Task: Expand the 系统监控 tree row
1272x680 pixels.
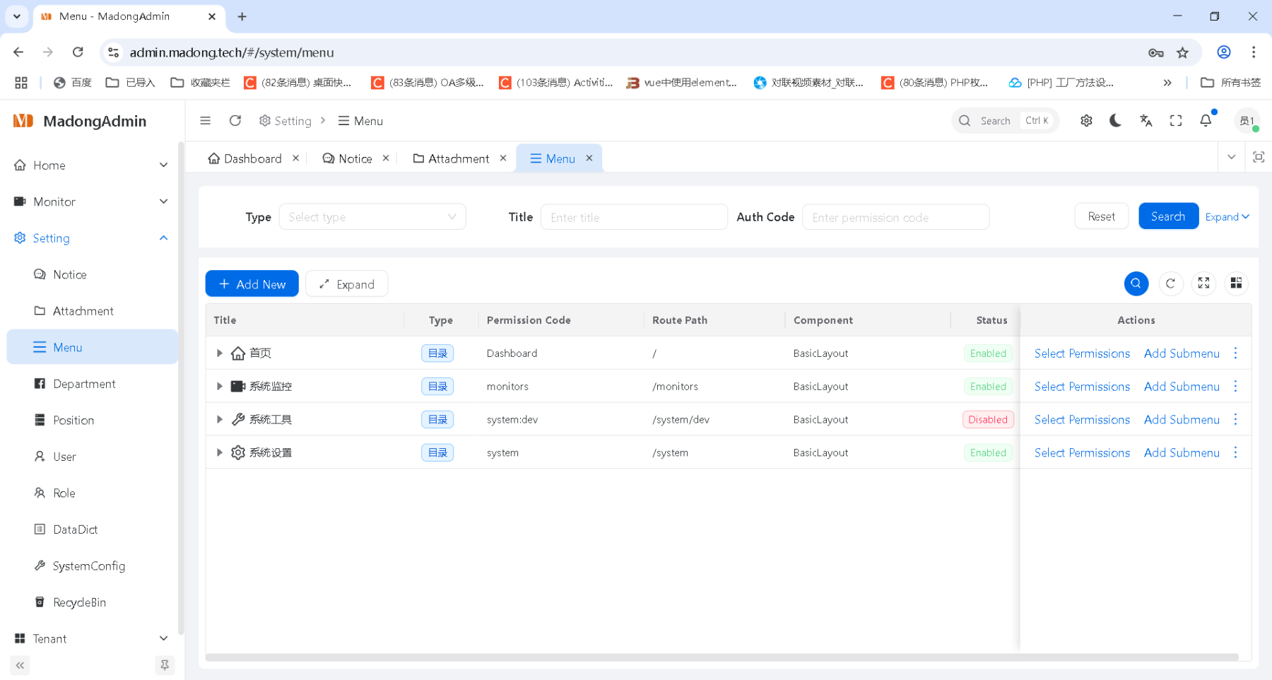Action: pos(219,386)
